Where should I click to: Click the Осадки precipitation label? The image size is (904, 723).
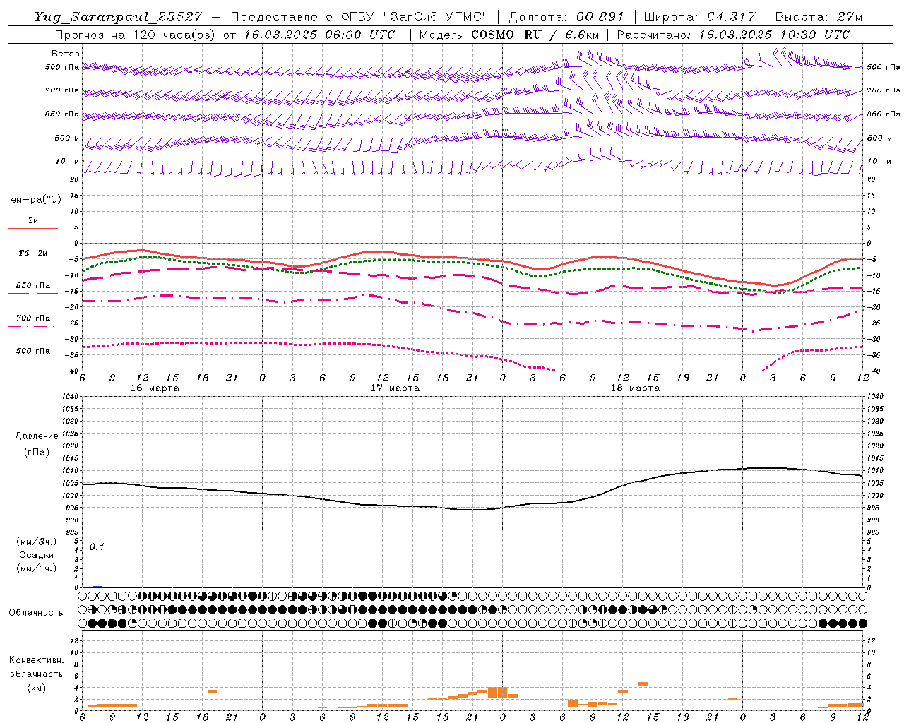[x=37, y=555]
